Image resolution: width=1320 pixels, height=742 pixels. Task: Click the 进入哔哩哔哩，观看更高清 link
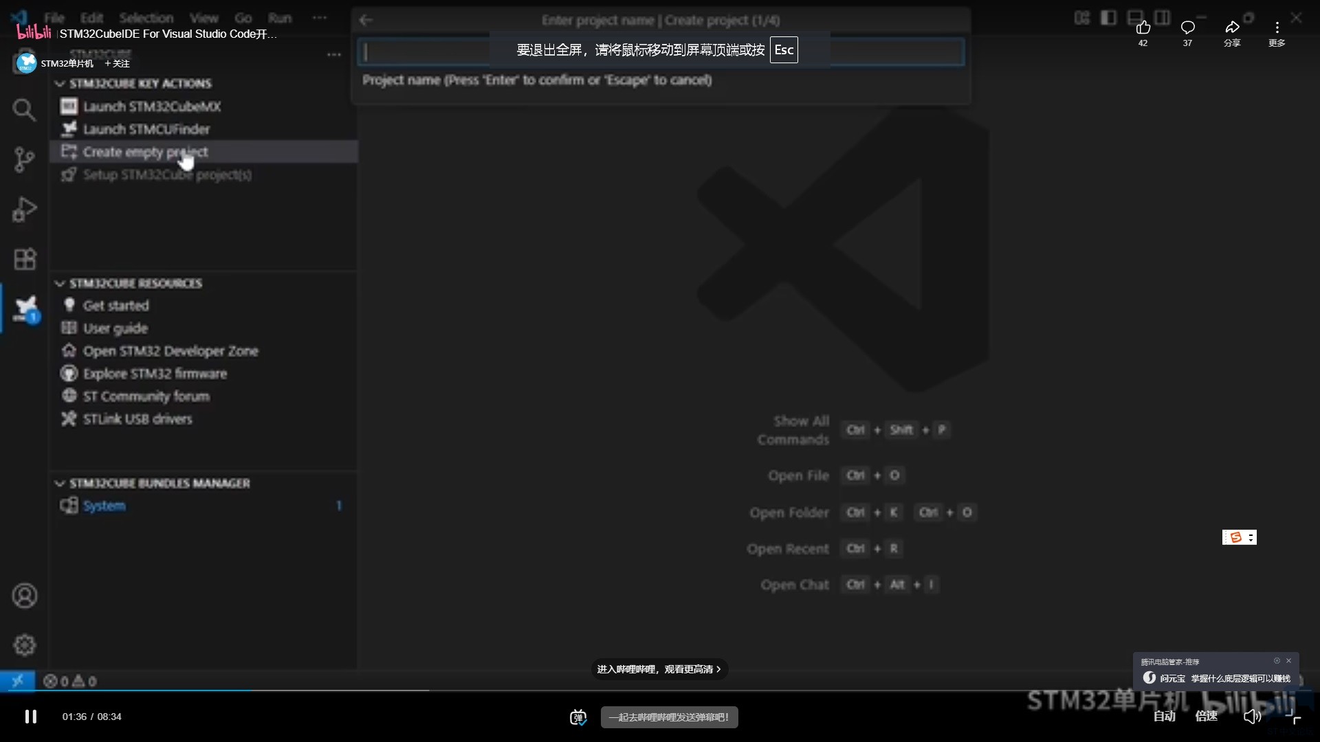(659, 669)
